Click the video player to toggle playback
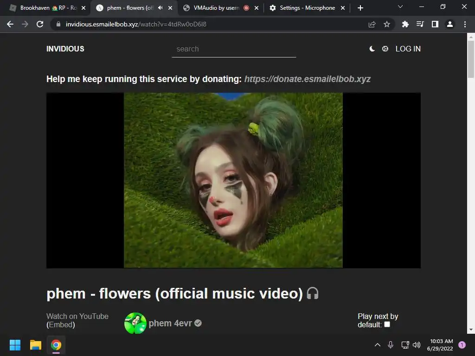The image size is (475, 356). [x=233, y=180]
